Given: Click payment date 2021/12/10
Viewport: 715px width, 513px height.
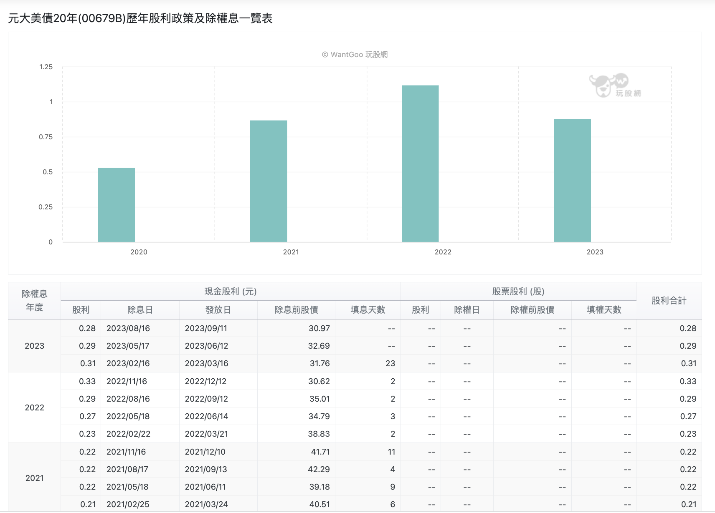Looking at the screenshot, I should tap(205, 452).
